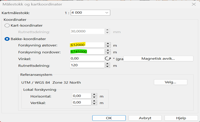Increase Forskyvning østover with up arrow
This screenshot has width=200, height=122.
pyautogui.click(x=108, y=44)
